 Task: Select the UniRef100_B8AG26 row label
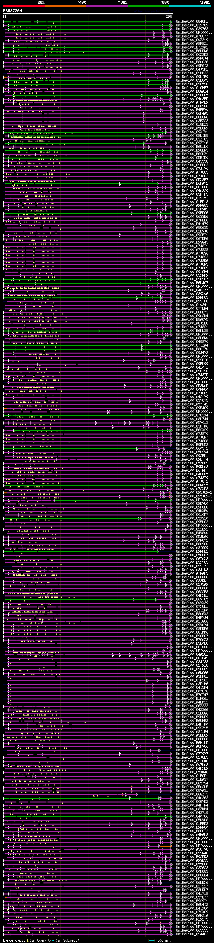[x=192, y=62]
